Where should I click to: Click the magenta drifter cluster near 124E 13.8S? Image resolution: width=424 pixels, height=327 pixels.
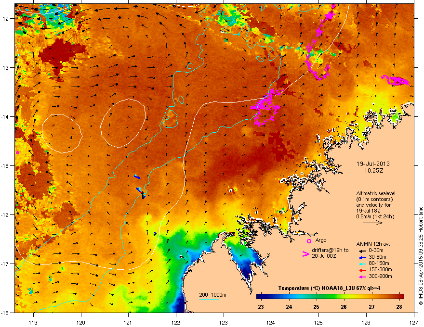[266, 107]
